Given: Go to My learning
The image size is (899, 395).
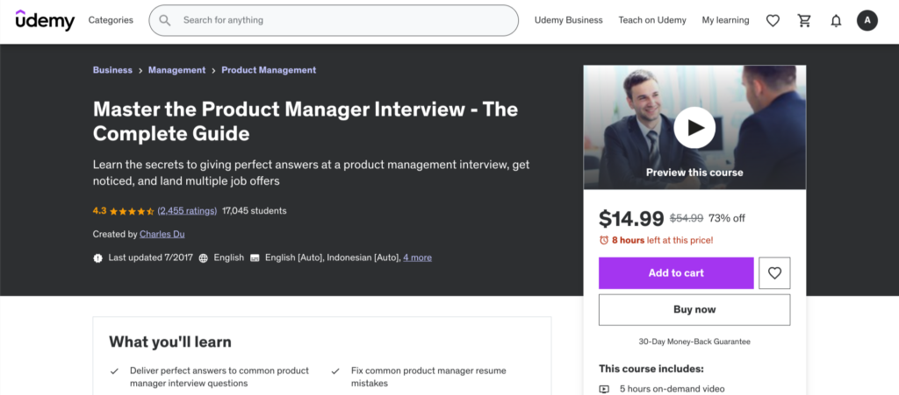Looking at the screenshot, I should pyautogui.click(x=725, y=20).
